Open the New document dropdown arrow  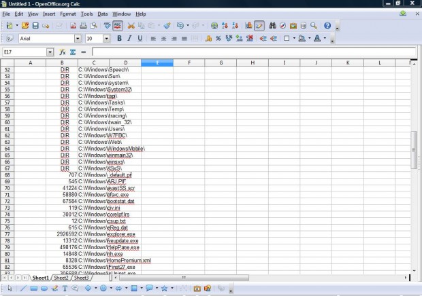(x=17, y=26)
